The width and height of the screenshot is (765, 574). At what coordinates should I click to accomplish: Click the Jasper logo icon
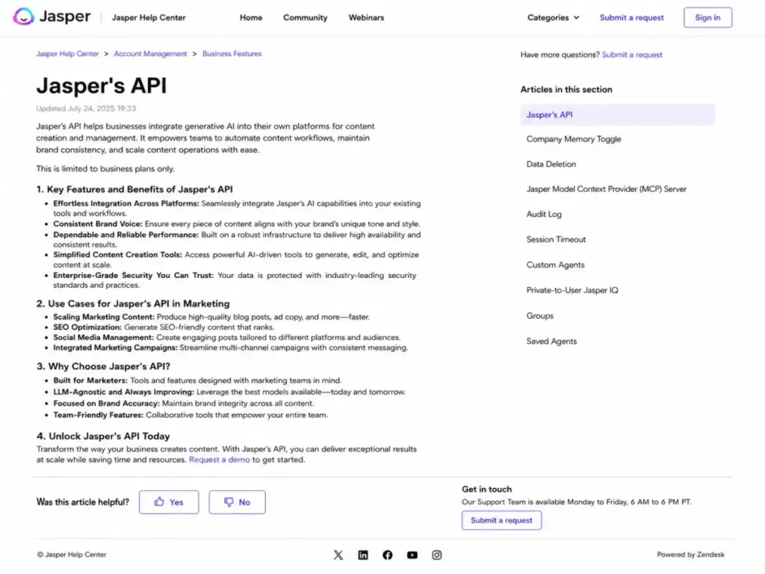(x=23, y=16)
